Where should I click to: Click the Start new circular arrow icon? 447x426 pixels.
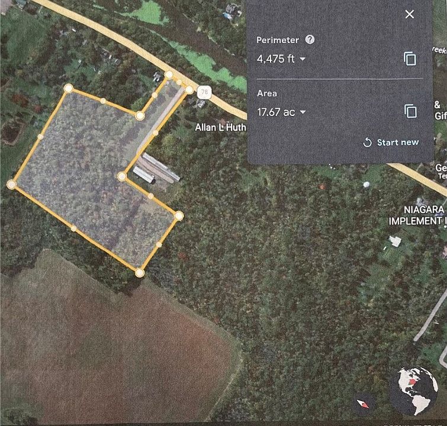[368, 142]
